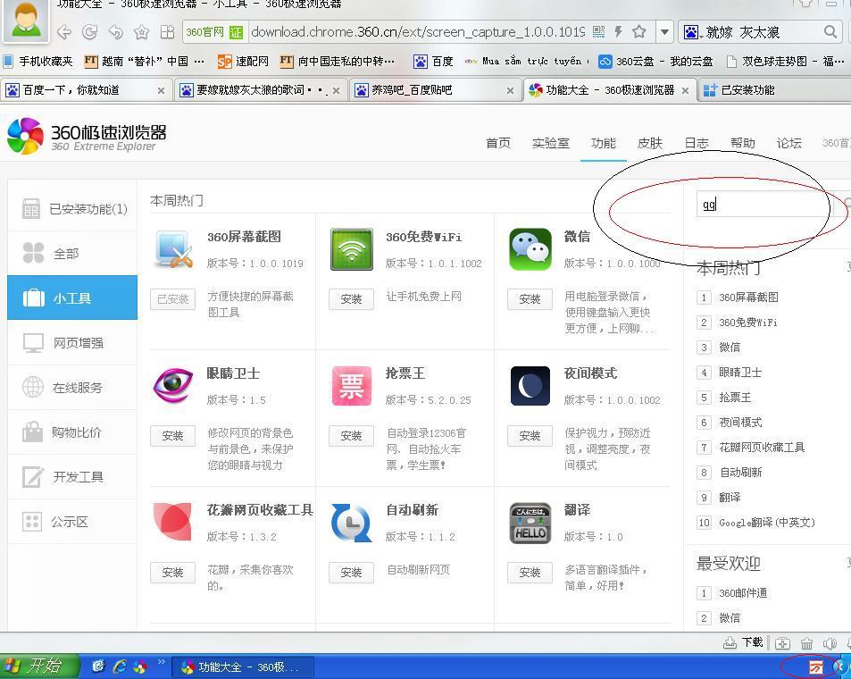Click the 360免费WiFi extension icon
This screenshot has width=851, height=679.
[x=352, y=249]
